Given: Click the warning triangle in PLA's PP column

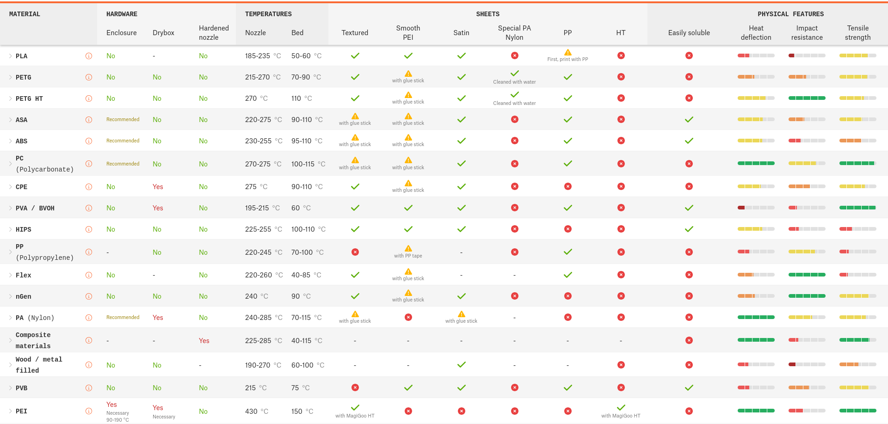Looking at the screenshot, I should tap(567, 52).
